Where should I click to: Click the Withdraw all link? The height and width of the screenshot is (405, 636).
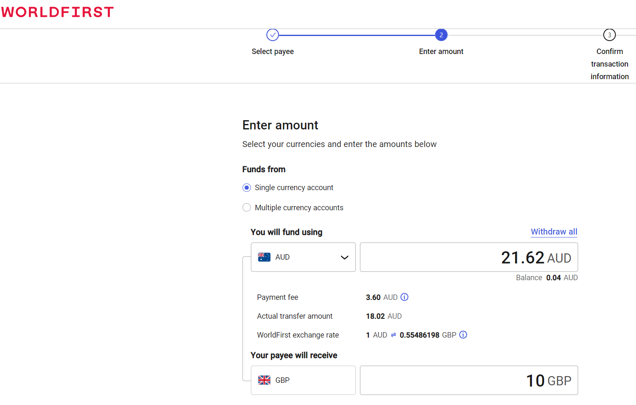tap(554, 232)
